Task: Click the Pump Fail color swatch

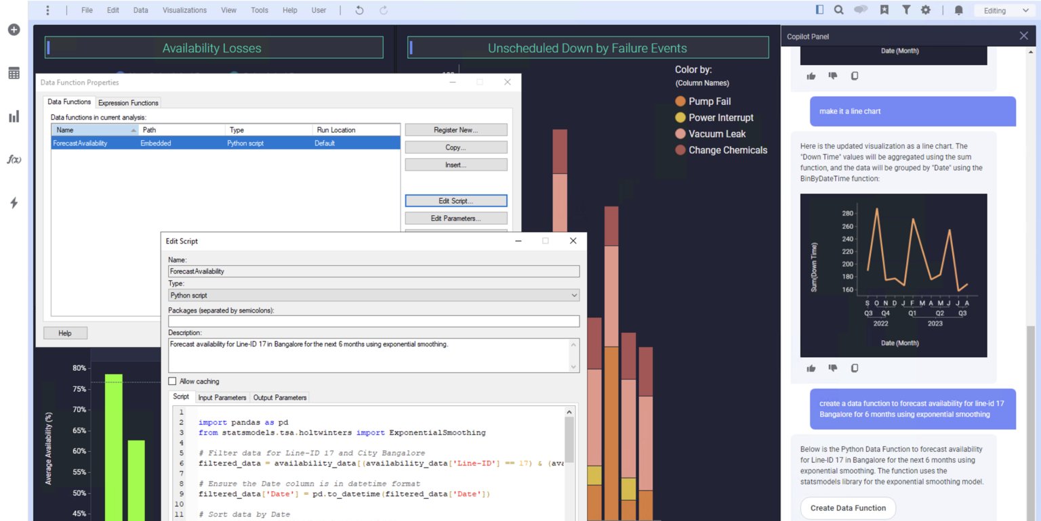Action: 680,101
